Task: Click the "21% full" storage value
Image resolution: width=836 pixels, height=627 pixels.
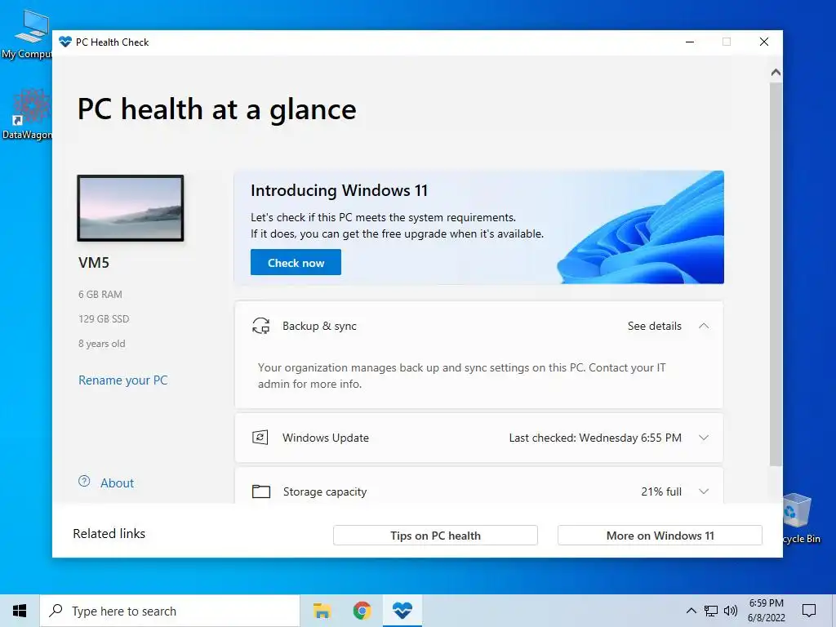Action: click(661, 491)
